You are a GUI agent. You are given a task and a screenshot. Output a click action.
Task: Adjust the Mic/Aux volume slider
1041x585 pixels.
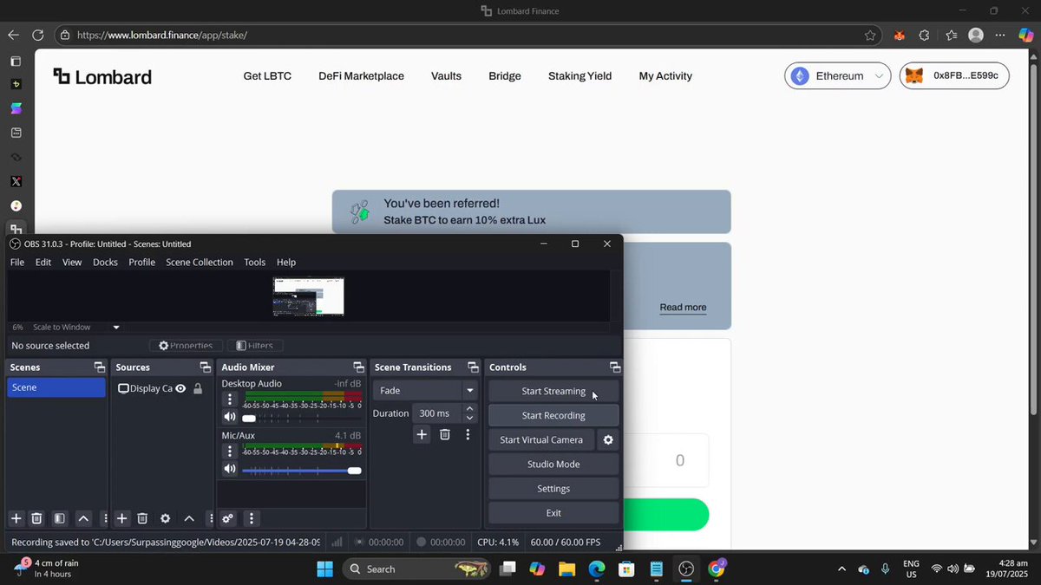click(301, 470)
